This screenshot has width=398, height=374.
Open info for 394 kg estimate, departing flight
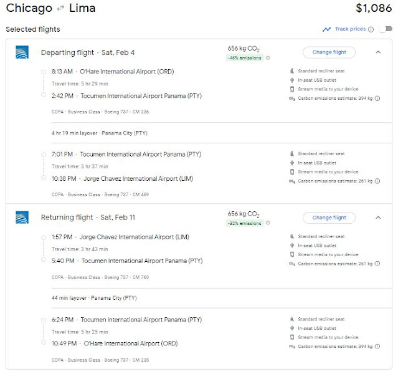377,98
